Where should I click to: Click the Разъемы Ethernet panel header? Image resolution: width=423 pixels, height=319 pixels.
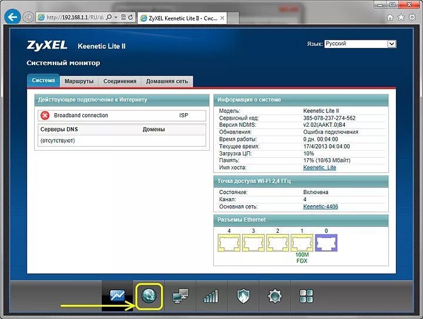pos(301,220)
